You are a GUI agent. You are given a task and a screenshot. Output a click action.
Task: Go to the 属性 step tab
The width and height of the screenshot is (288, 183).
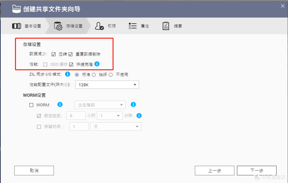coord(139,26)
